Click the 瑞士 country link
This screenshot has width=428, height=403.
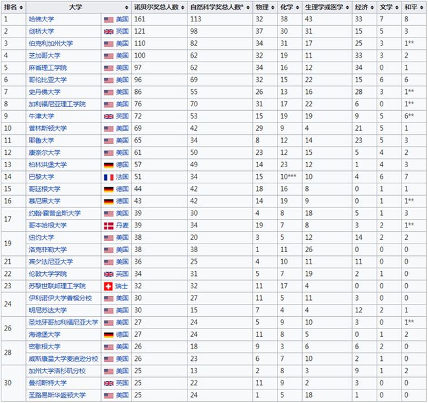click(x=122, y=286)
